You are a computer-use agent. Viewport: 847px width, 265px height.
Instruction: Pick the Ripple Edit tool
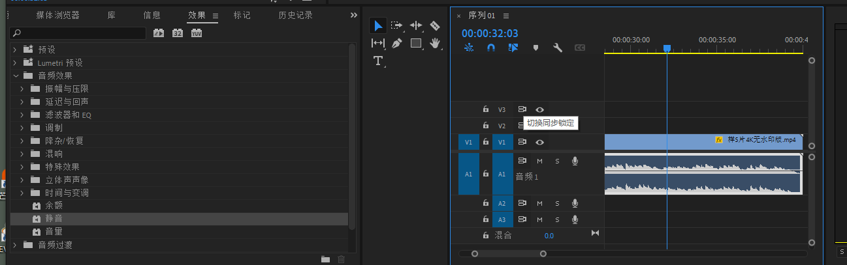(x=416, y=25)
